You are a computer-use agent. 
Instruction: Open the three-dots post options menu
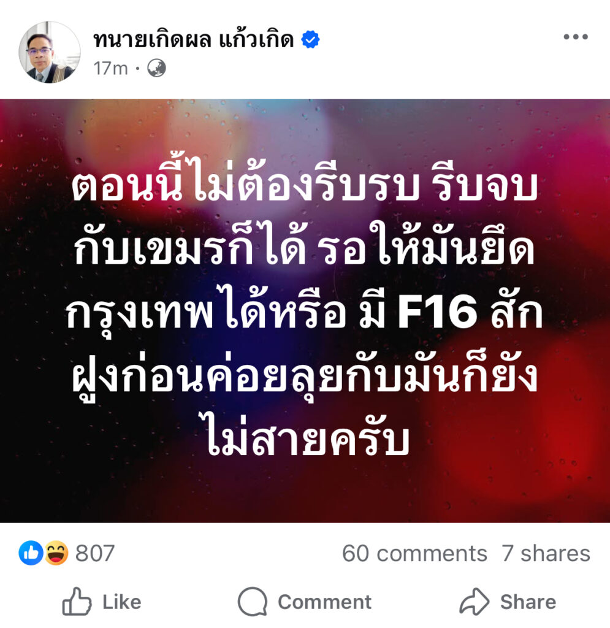(x=576, y=37)
